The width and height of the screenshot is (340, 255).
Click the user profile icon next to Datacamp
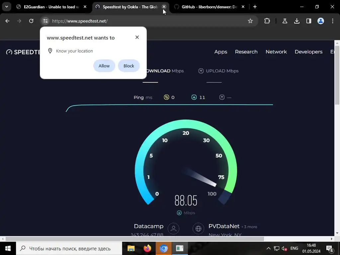coord(173,228)
